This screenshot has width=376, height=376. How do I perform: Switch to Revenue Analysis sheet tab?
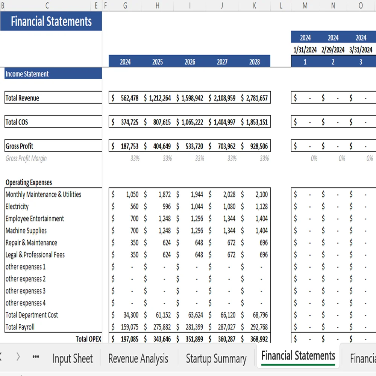pos(138,358)
